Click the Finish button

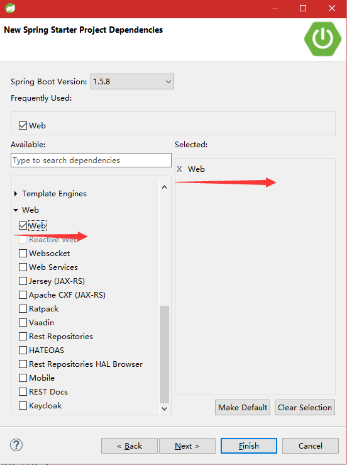(x=249, y=445)
